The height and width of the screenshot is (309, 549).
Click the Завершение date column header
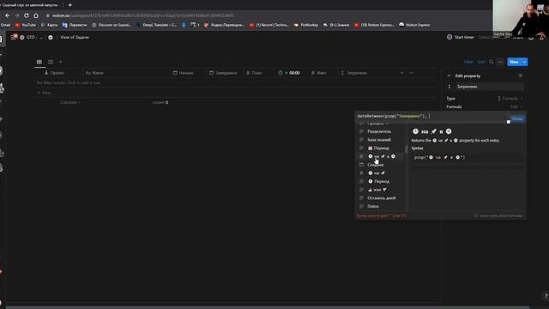pyautogui.click(x=223, y=73)
